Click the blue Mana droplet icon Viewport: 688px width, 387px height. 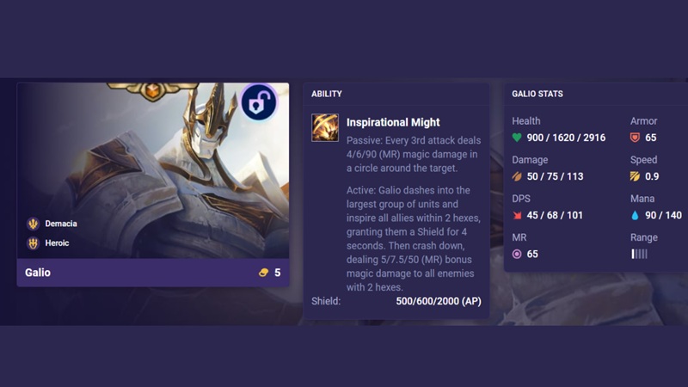tap(635, 216)
